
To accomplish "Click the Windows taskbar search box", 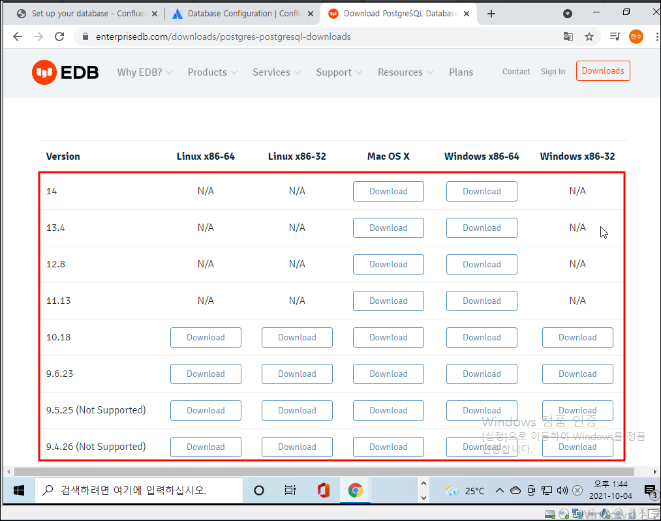I will tap(139, 490).
